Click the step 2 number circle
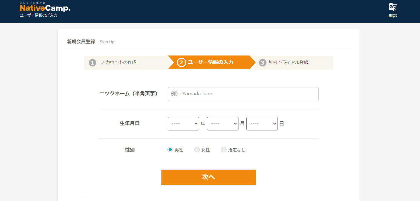Image resolution: width=420 pixels, height=201 pixels. [182, 62]
